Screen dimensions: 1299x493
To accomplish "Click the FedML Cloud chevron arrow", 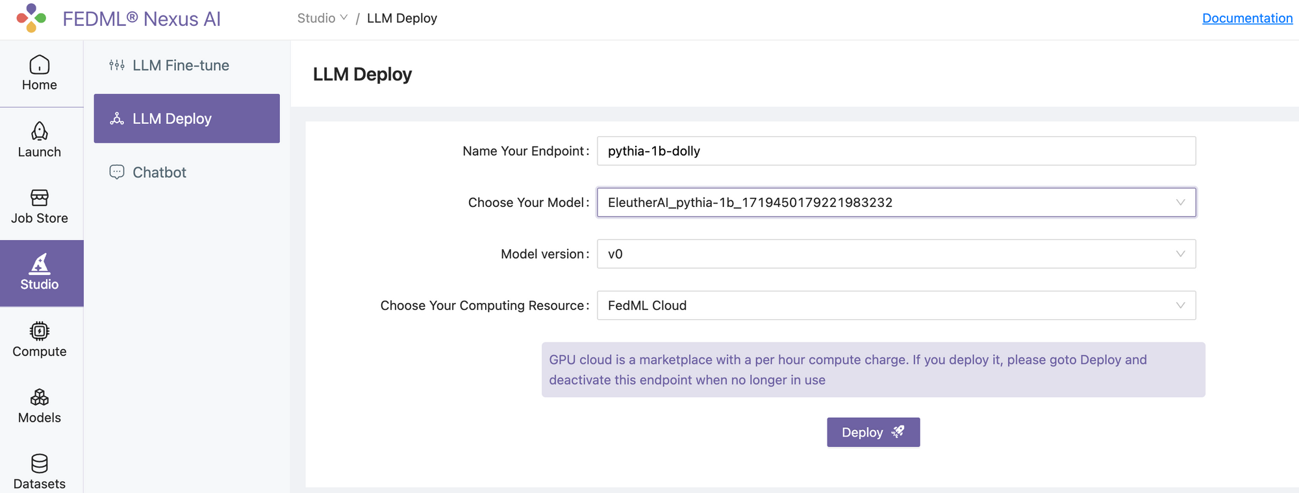I will coord(1180,306).
